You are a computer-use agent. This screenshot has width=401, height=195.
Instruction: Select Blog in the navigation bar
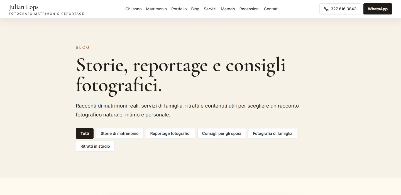[x=195, y=9]
